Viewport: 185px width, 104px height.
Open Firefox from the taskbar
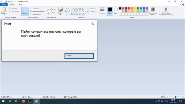tap(23, 101)
